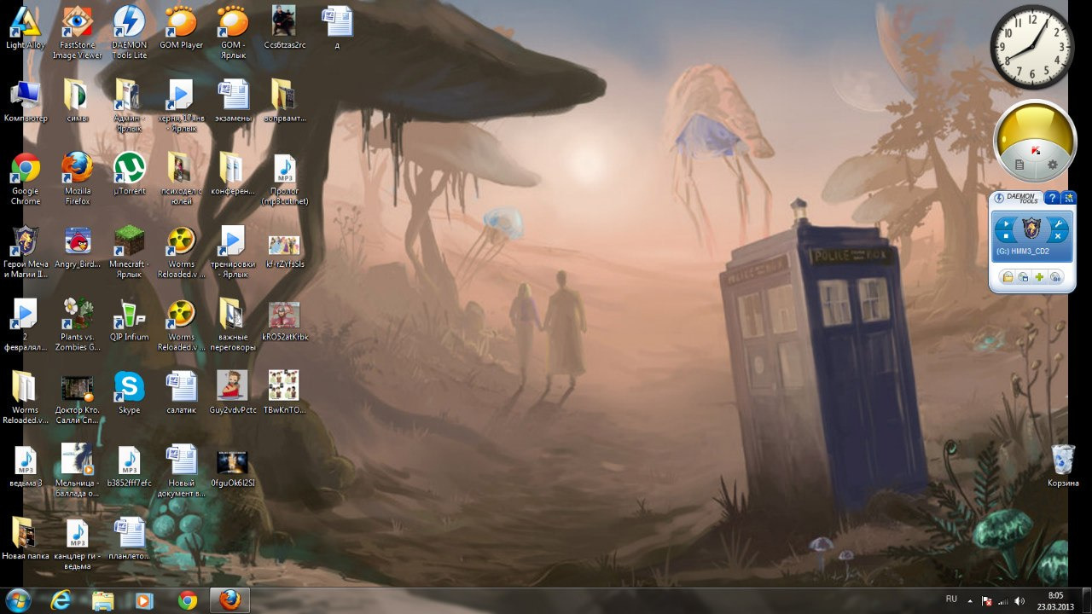Select the Minecraft - Ярлык shortcut
Viewport: 1092px width, 614px height.
(130, 252)
